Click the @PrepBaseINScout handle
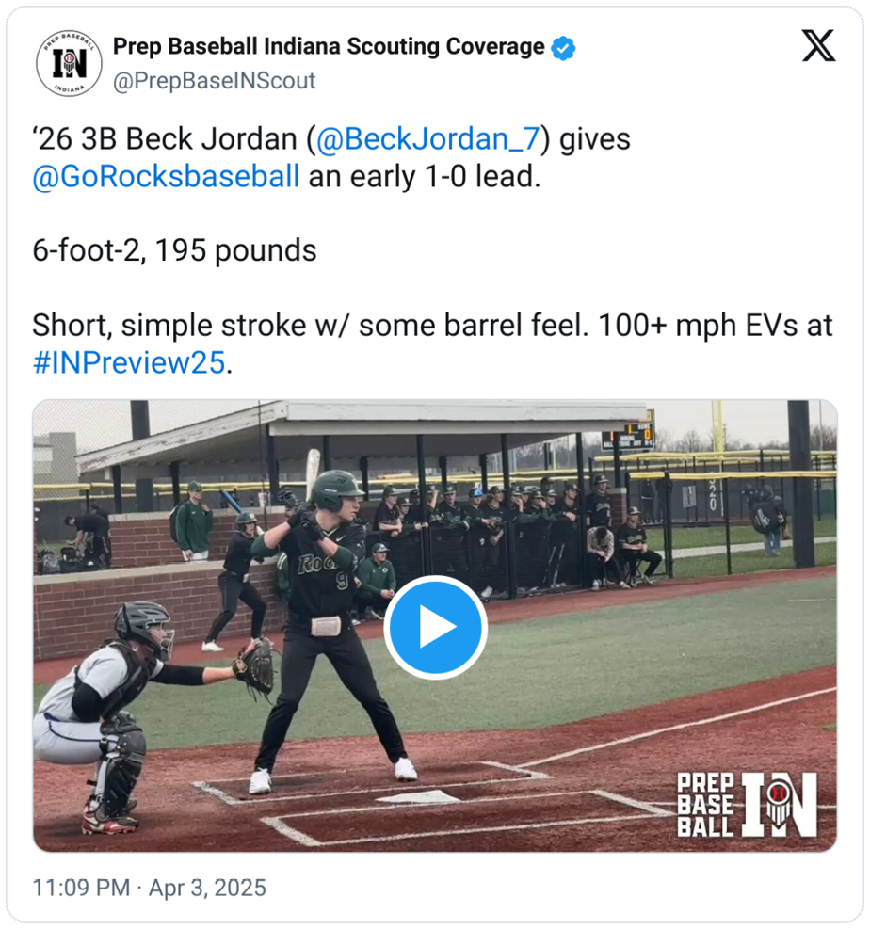 [215, 82]
